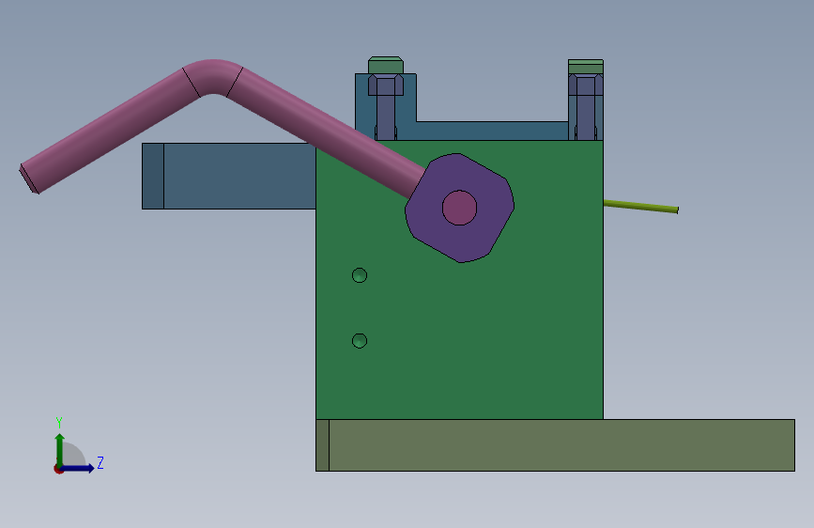Click the left hex bolt in bracket
The width and height of the screenshot is (814, 528).
click(386, 107)
